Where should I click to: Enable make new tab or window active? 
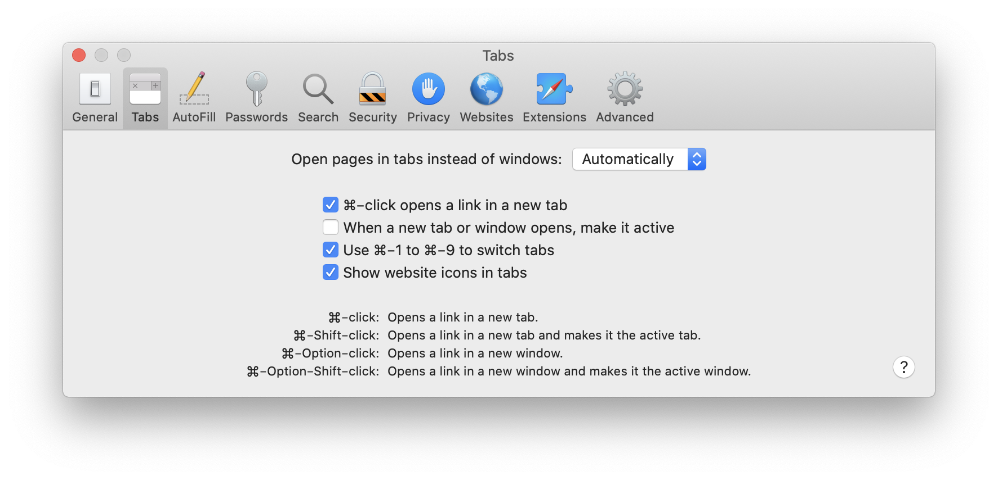pos(331,227)
